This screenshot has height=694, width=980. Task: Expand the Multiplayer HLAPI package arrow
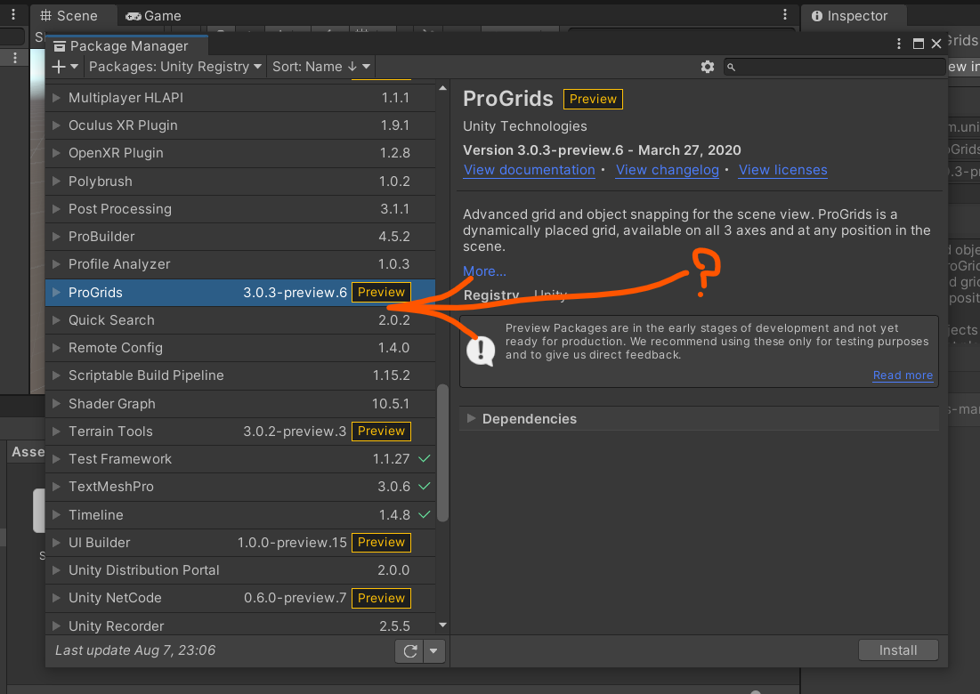coord(56,98)
